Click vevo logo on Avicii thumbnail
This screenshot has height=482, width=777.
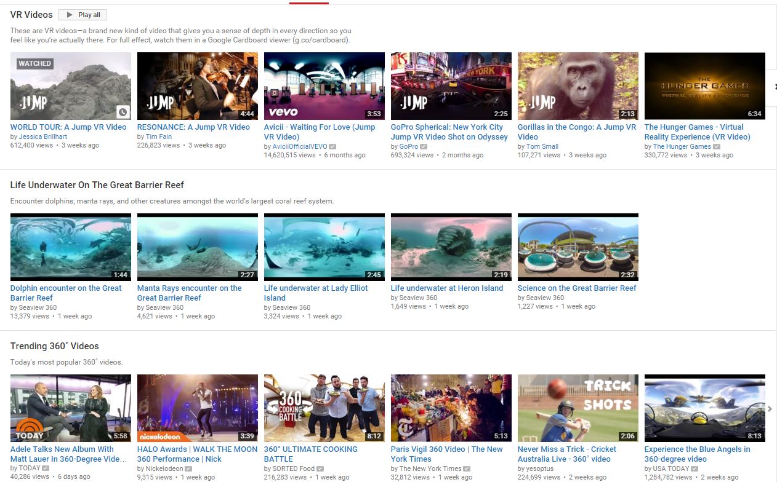(x=283, y=111)
